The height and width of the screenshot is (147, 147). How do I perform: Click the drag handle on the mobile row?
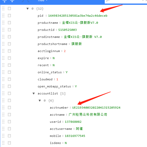coord(3,136)
